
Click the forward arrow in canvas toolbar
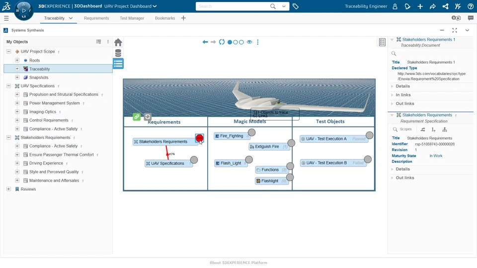(213, 42)
